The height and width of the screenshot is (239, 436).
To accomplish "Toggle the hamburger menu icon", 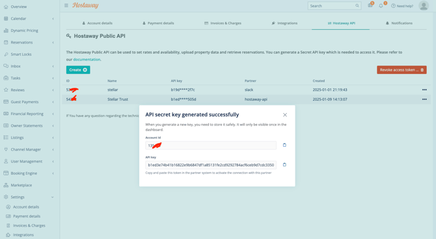I will (66, 6).
